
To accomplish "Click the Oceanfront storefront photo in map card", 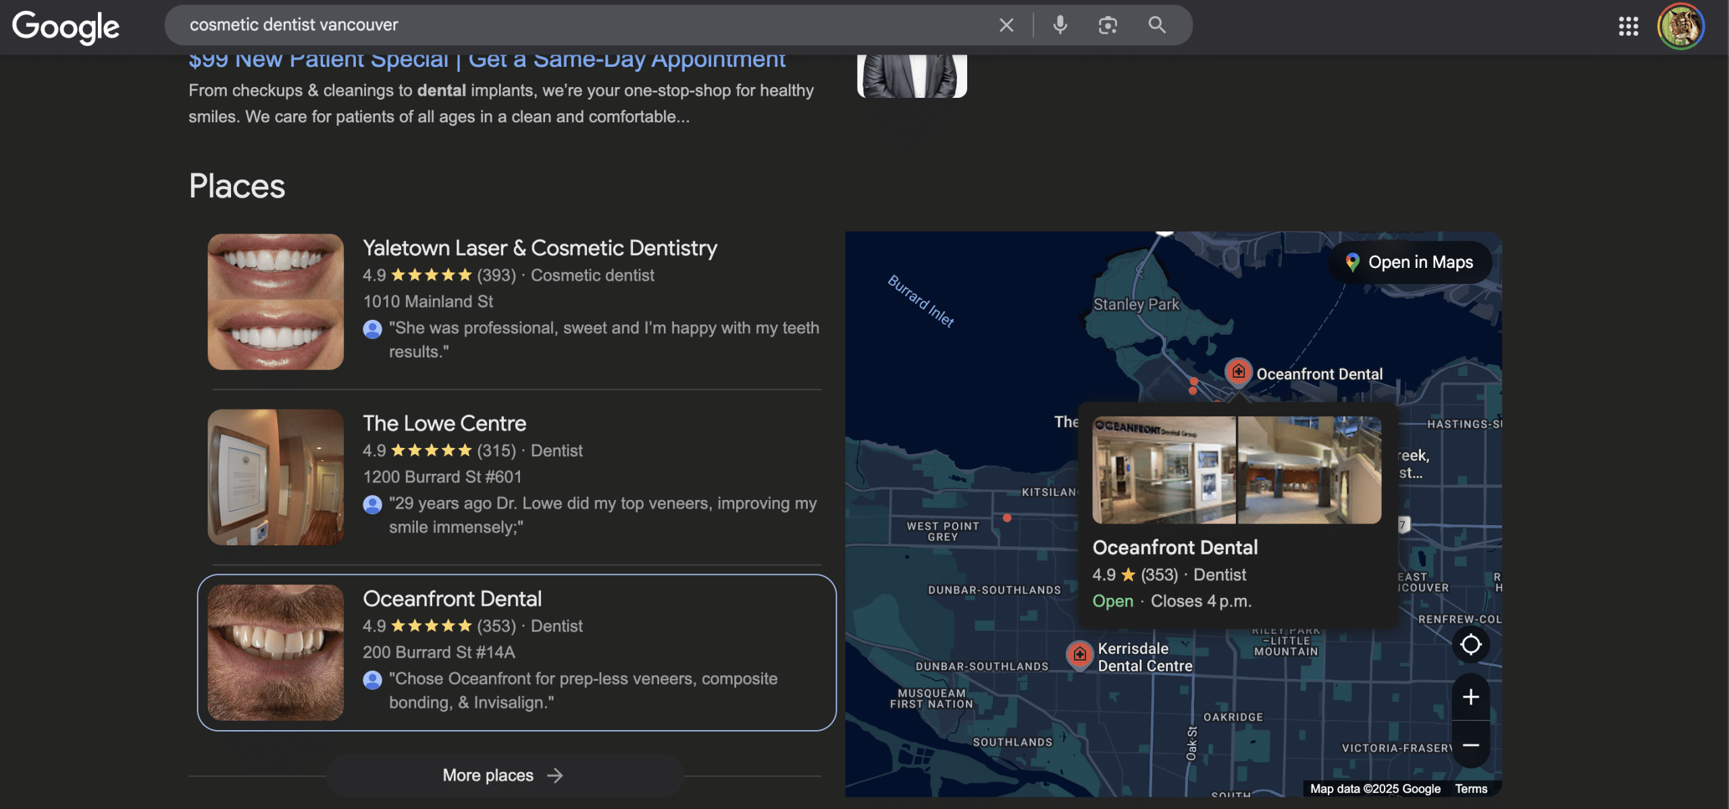I will point(1164,470).
